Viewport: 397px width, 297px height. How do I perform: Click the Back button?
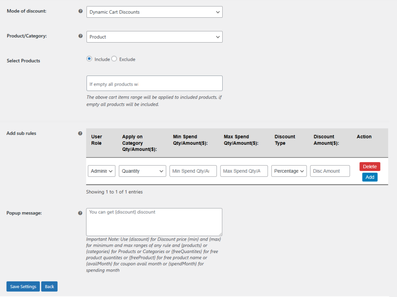49,286
